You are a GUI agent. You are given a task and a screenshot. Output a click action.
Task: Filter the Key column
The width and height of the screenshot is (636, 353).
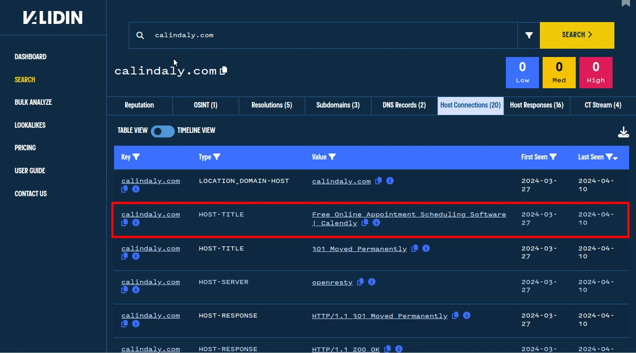(x=136, y=157)
